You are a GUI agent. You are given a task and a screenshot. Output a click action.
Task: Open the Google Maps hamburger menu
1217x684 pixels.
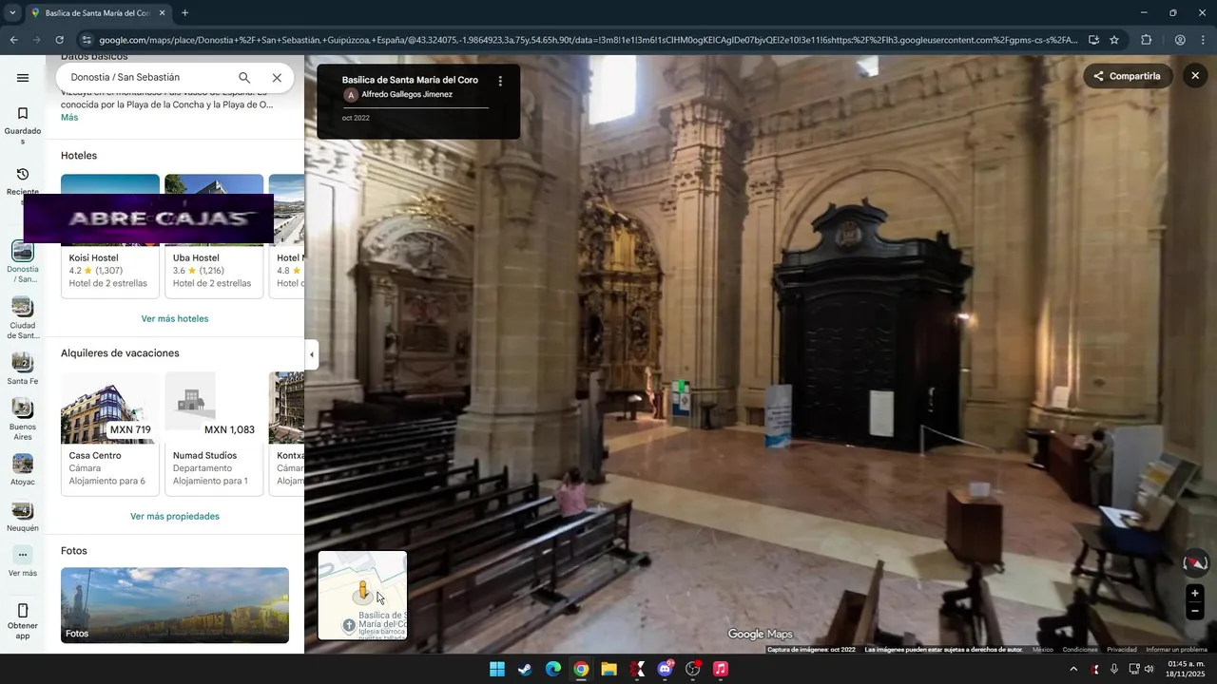tap(23, 78)
